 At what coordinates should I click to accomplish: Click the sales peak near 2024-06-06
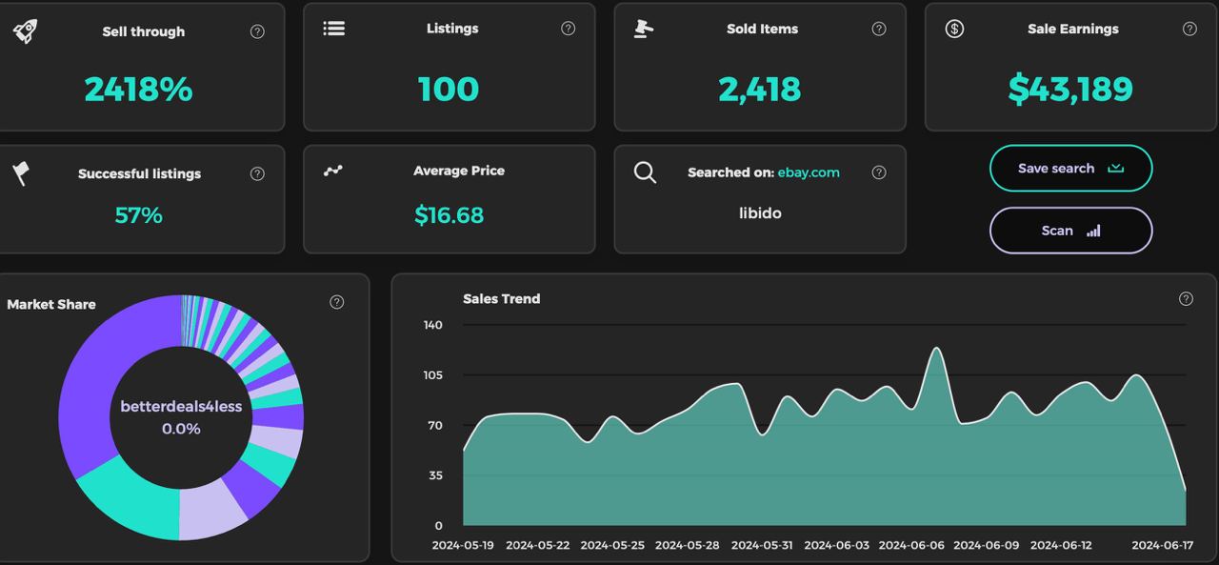pyautogui.click(x=936, y=349)
